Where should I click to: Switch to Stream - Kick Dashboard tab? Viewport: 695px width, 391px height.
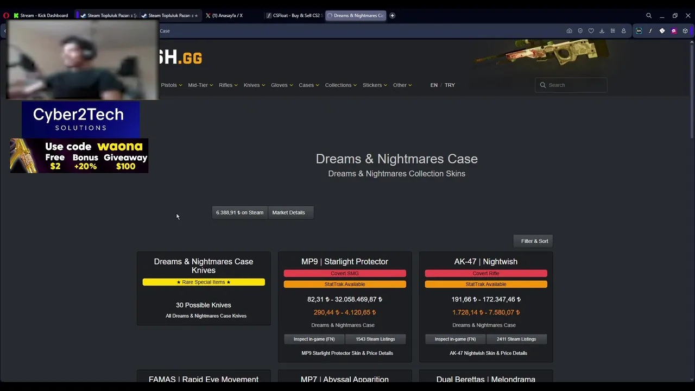[42, 16]
